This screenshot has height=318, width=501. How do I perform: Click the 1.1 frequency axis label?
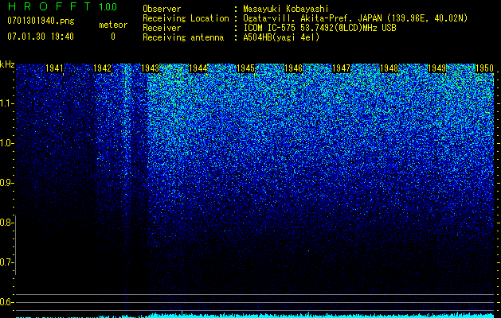tap(6, 103)
